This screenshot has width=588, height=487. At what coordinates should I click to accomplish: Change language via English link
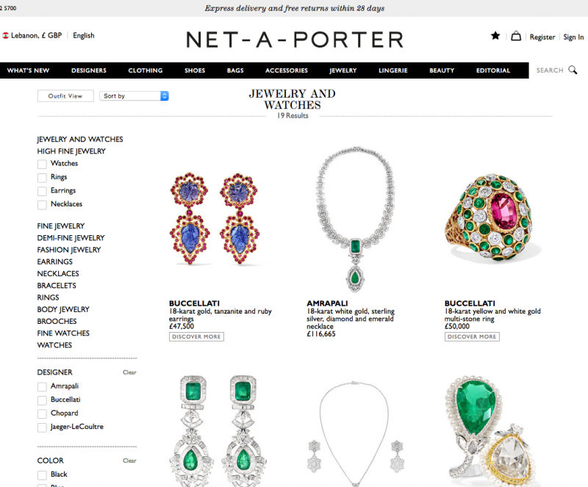coord(84,35)
